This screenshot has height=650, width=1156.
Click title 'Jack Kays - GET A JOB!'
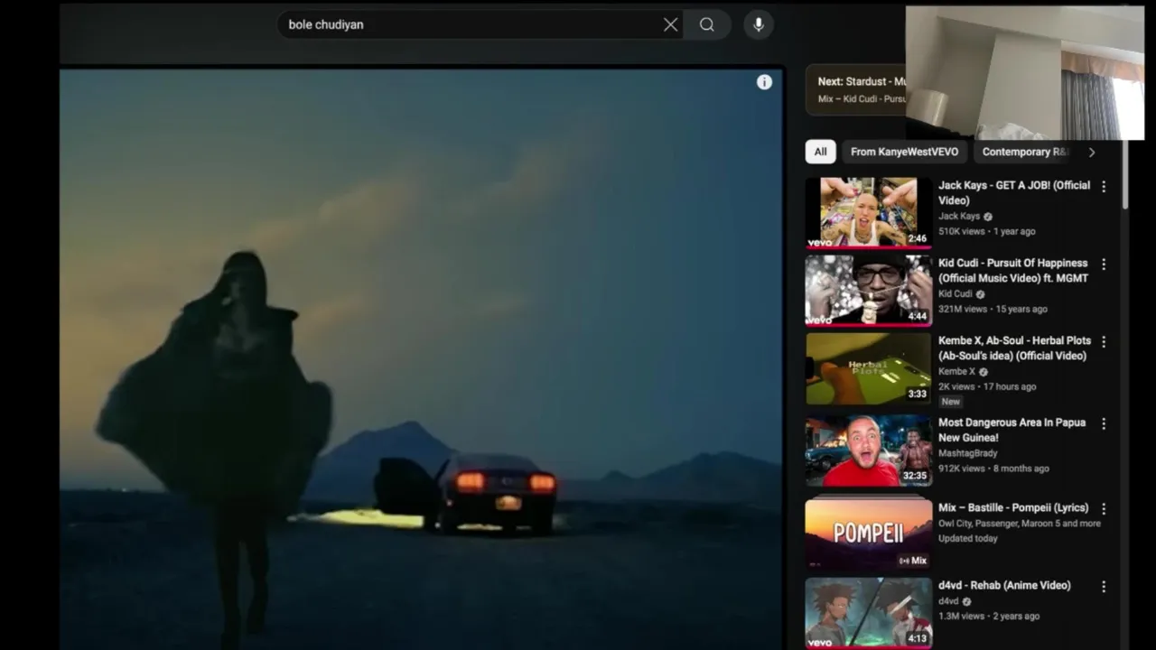click(1014, 192)
